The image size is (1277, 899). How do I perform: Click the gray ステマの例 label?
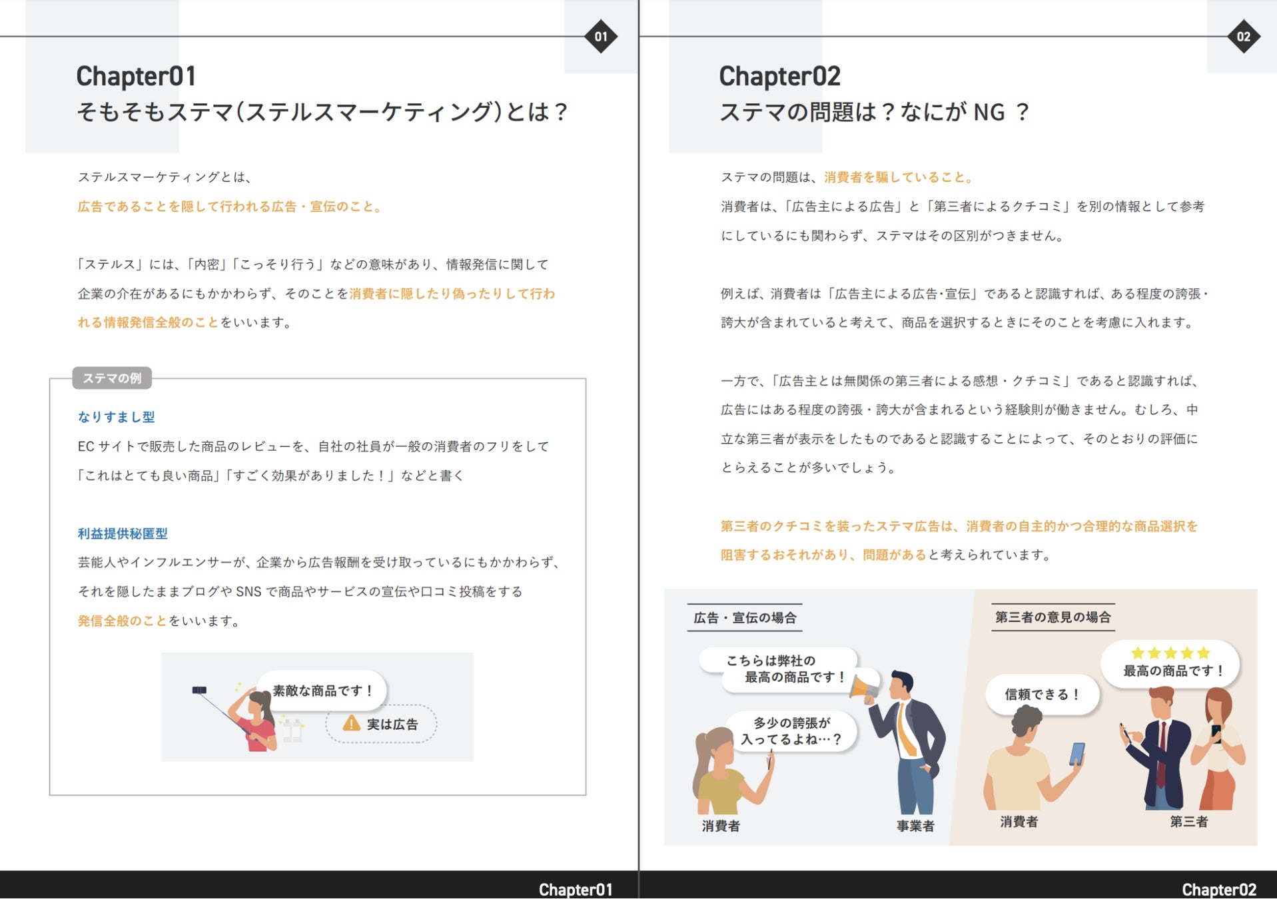coord(112,378)
